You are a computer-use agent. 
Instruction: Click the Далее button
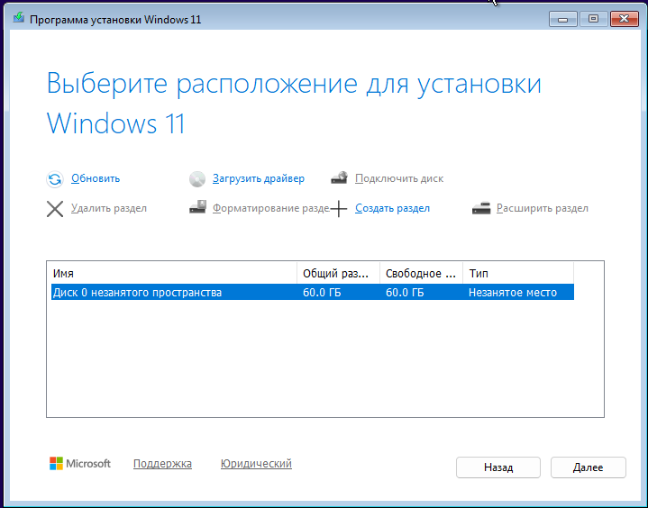click(x=589, y=467)
